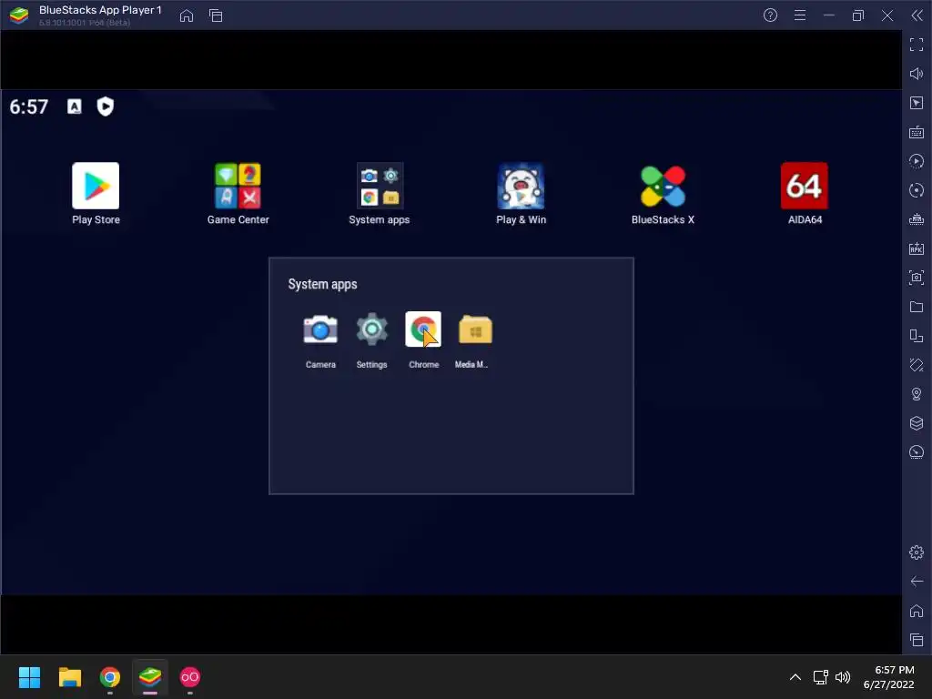Click the Android clock showing 6:57
This screenshot has width=932, height=699.
coord(28,107)
